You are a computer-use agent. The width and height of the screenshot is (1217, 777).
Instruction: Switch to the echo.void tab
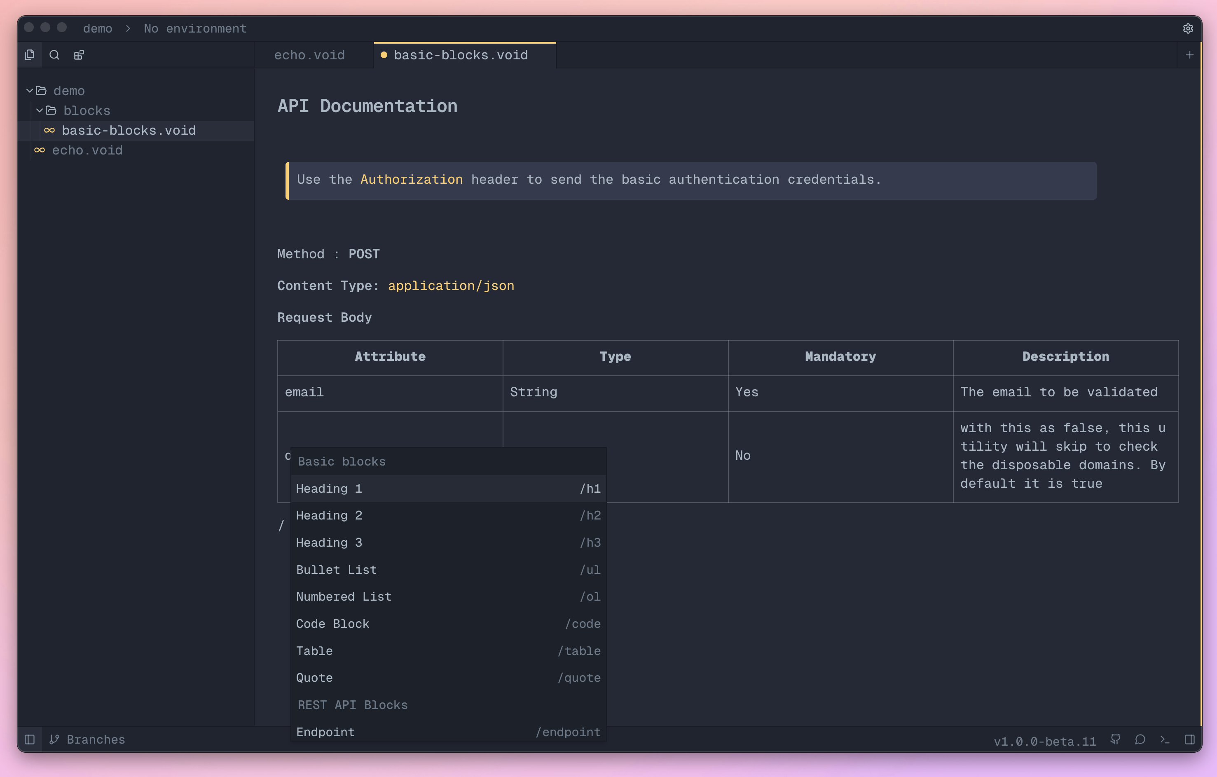(x=309, y=55)
